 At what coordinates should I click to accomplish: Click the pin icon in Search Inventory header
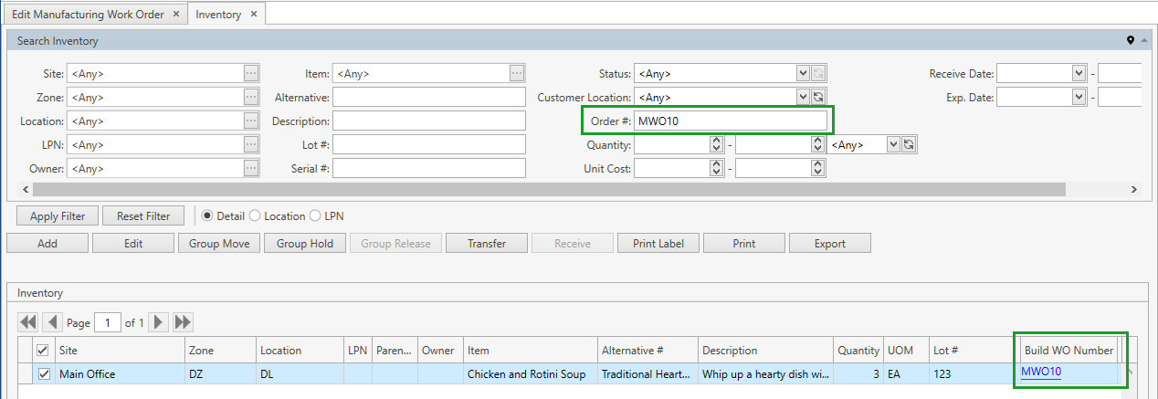click(x=1130, y=41)
